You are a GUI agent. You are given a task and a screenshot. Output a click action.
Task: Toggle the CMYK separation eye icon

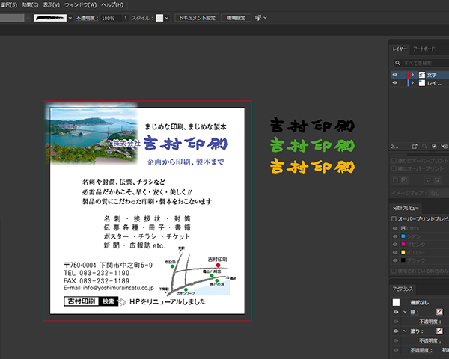pyautogui.click(x=395, y=228)
